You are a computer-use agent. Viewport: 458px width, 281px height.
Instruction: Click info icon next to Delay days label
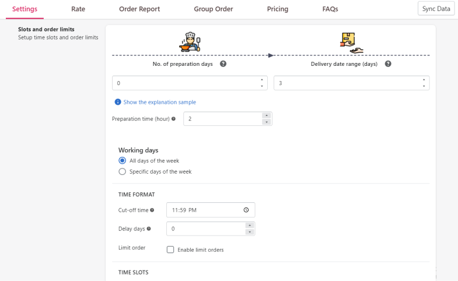[149, 229]
